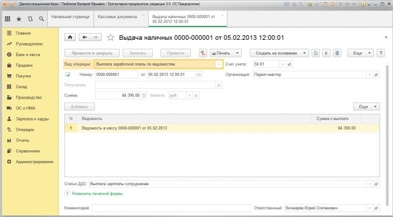Click the Добавить button above table
The height and width of the screenshot is (217, 393).
click(80, 107)
